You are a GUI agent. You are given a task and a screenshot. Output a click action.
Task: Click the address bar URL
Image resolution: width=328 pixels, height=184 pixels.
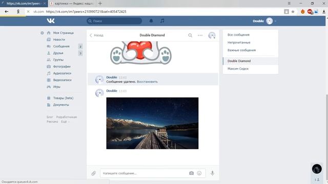point(86,12)
